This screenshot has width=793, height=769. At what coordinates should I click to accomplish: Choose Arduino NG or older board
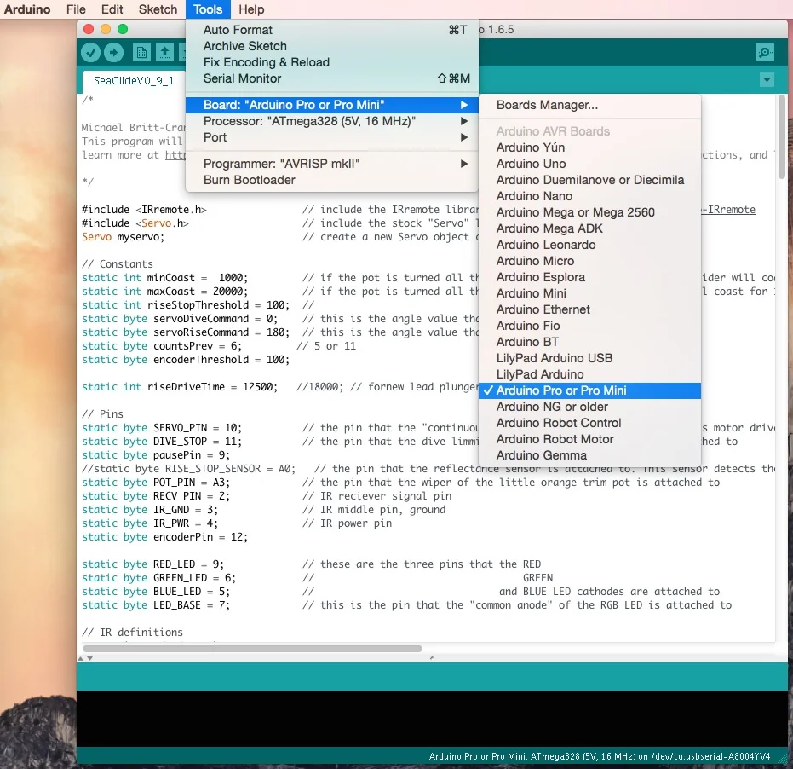click(589, 407)
